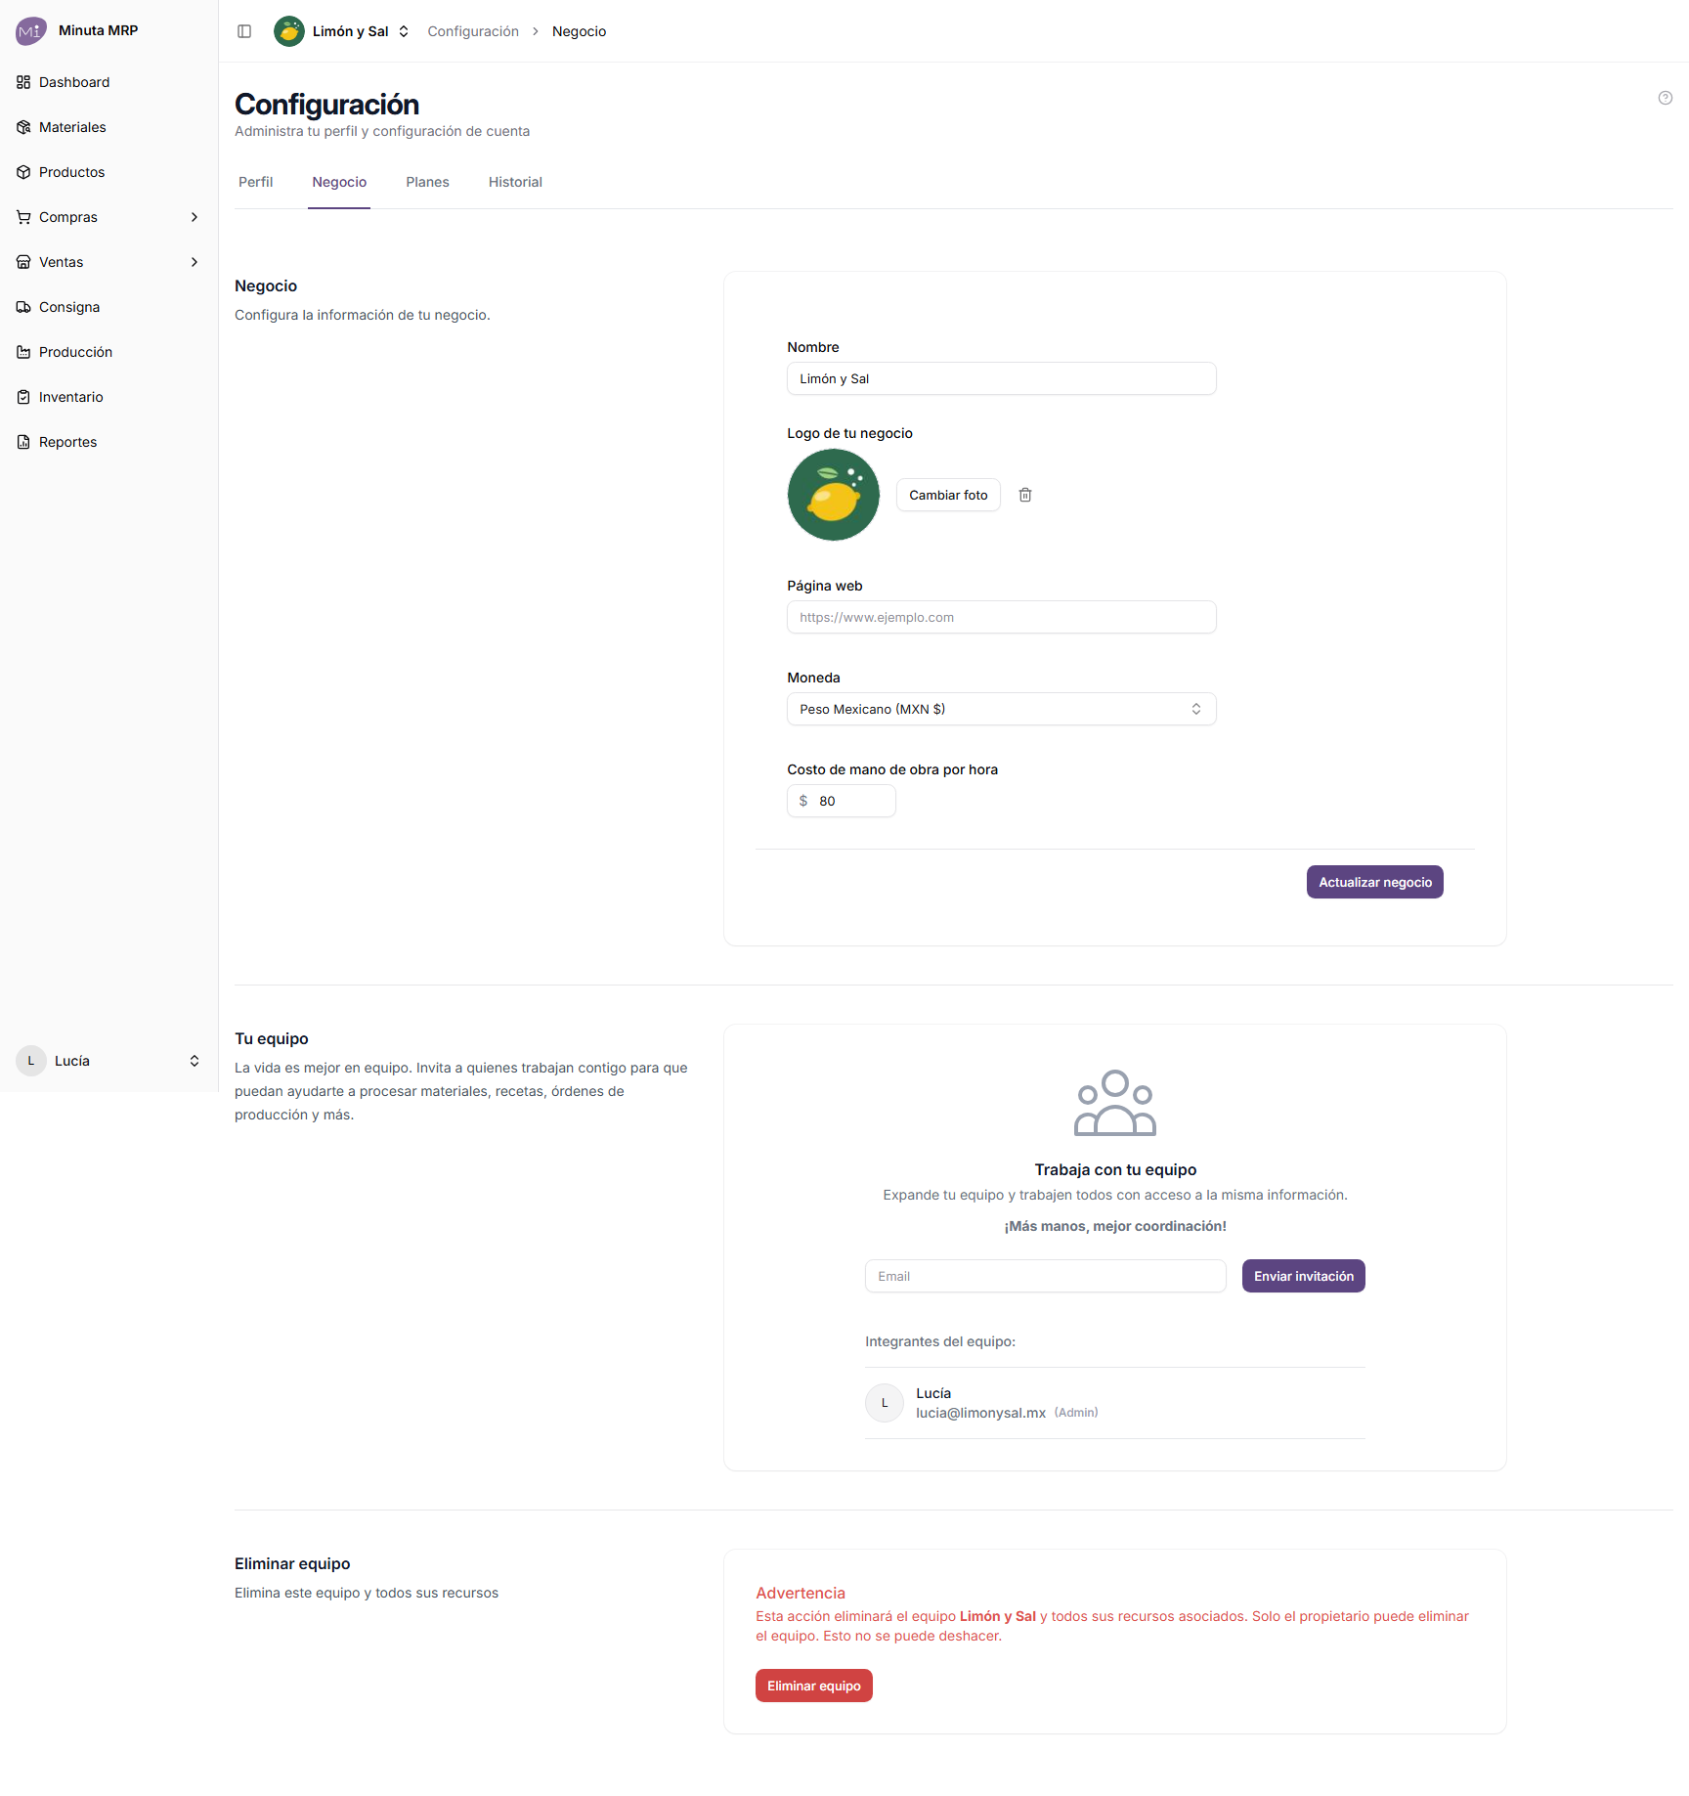The height and width of the screenshot is (1796, 1689).
Task: Click the Minuta MRP logo icon
Action: (x=30, y=31)
